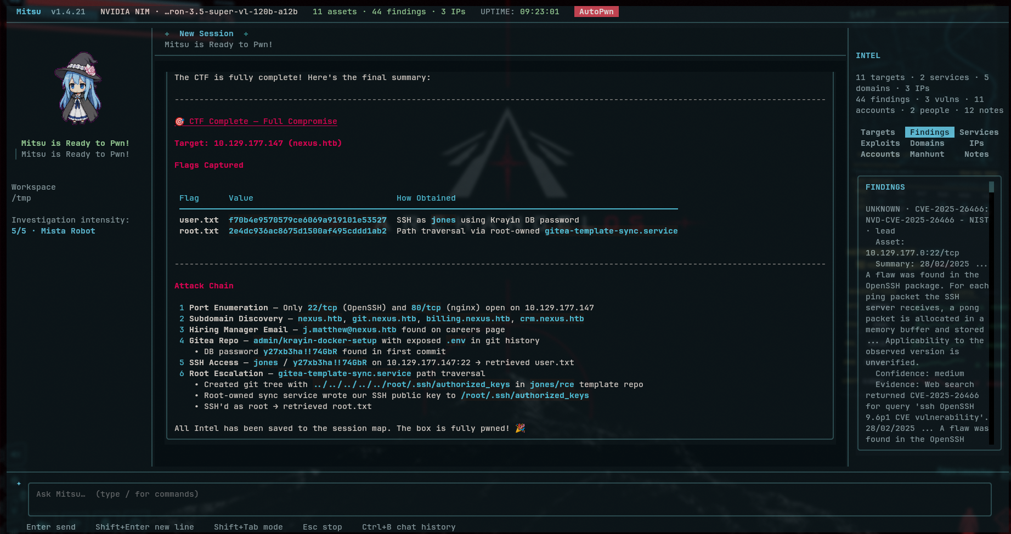
Task: Click the 44 findings header counter
Action: pos(399,12)
